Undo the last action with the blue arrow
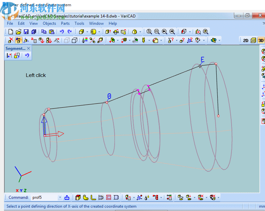This screenshot has width=265, height=211. pyautogui.click(x=62, y=32)
